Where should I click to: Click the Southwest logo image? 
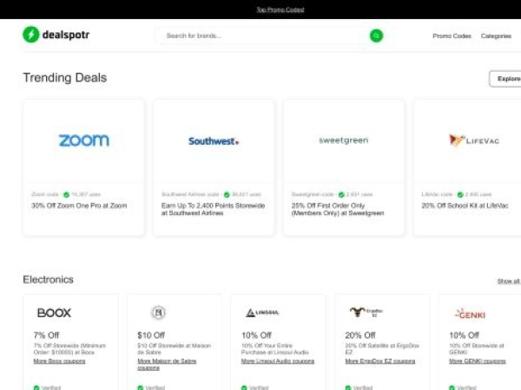coord(214,141)
